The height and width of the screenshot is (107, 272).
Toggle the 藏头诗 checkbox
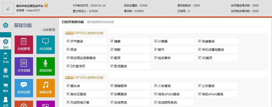click(x=68, y=86)
